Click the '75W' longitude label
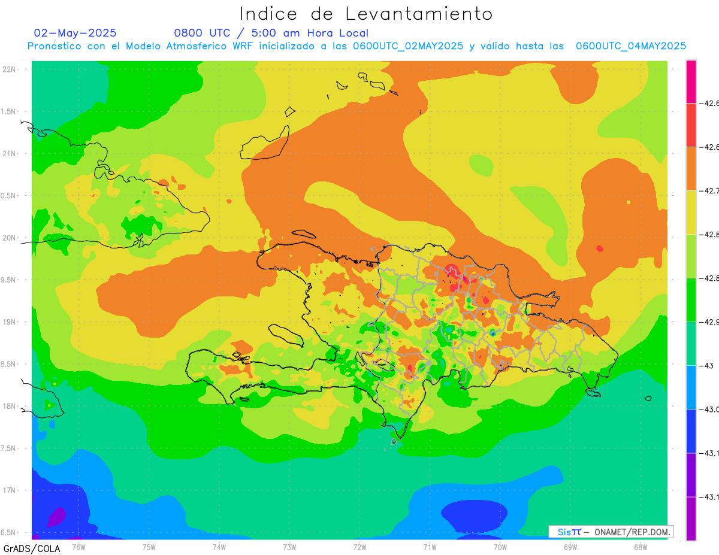This screenshot has height=555, width=719. 149,547
